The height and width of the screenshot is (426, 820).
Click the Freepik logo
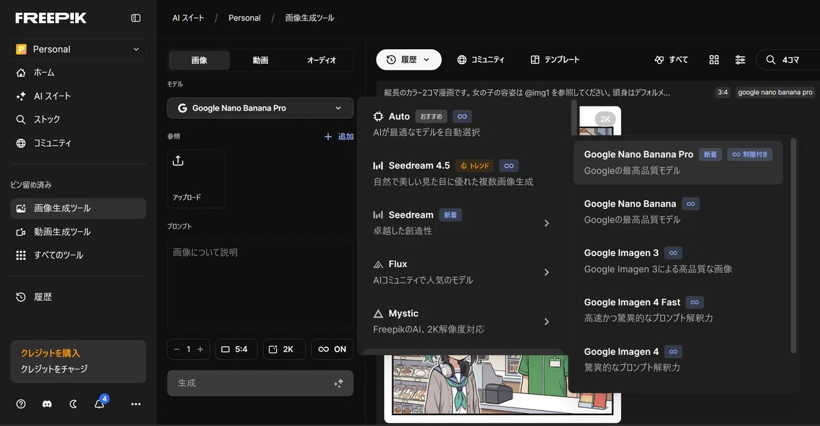(x=51, y=18)
